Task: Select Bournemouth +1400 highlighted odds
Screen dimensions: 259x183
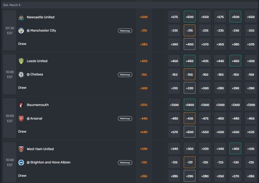Action: click(189, 105)
